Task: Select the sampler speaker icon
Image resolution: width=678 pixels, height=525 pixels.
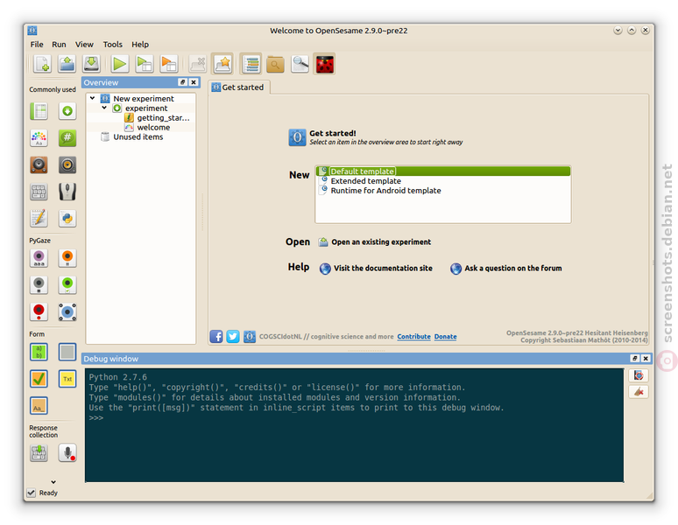Action: point(39,164)
